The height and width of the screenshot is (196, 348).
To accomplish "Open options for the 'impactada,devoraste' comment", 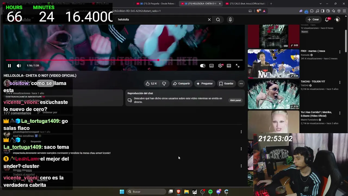I will (x=241, y=149).
